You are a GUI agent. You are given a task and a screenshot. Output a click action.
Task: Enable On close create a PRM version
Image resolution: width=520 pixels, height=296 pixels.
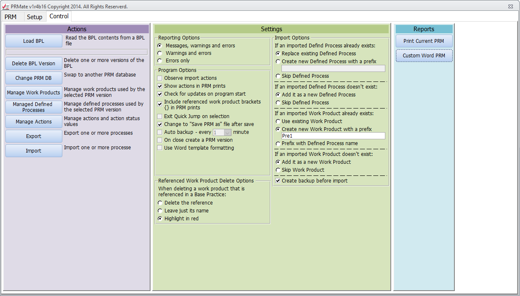160,140
